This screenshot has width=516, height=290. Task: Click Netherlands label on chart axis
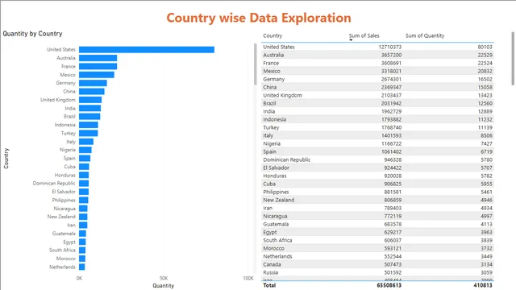click(x=62, y=267)
